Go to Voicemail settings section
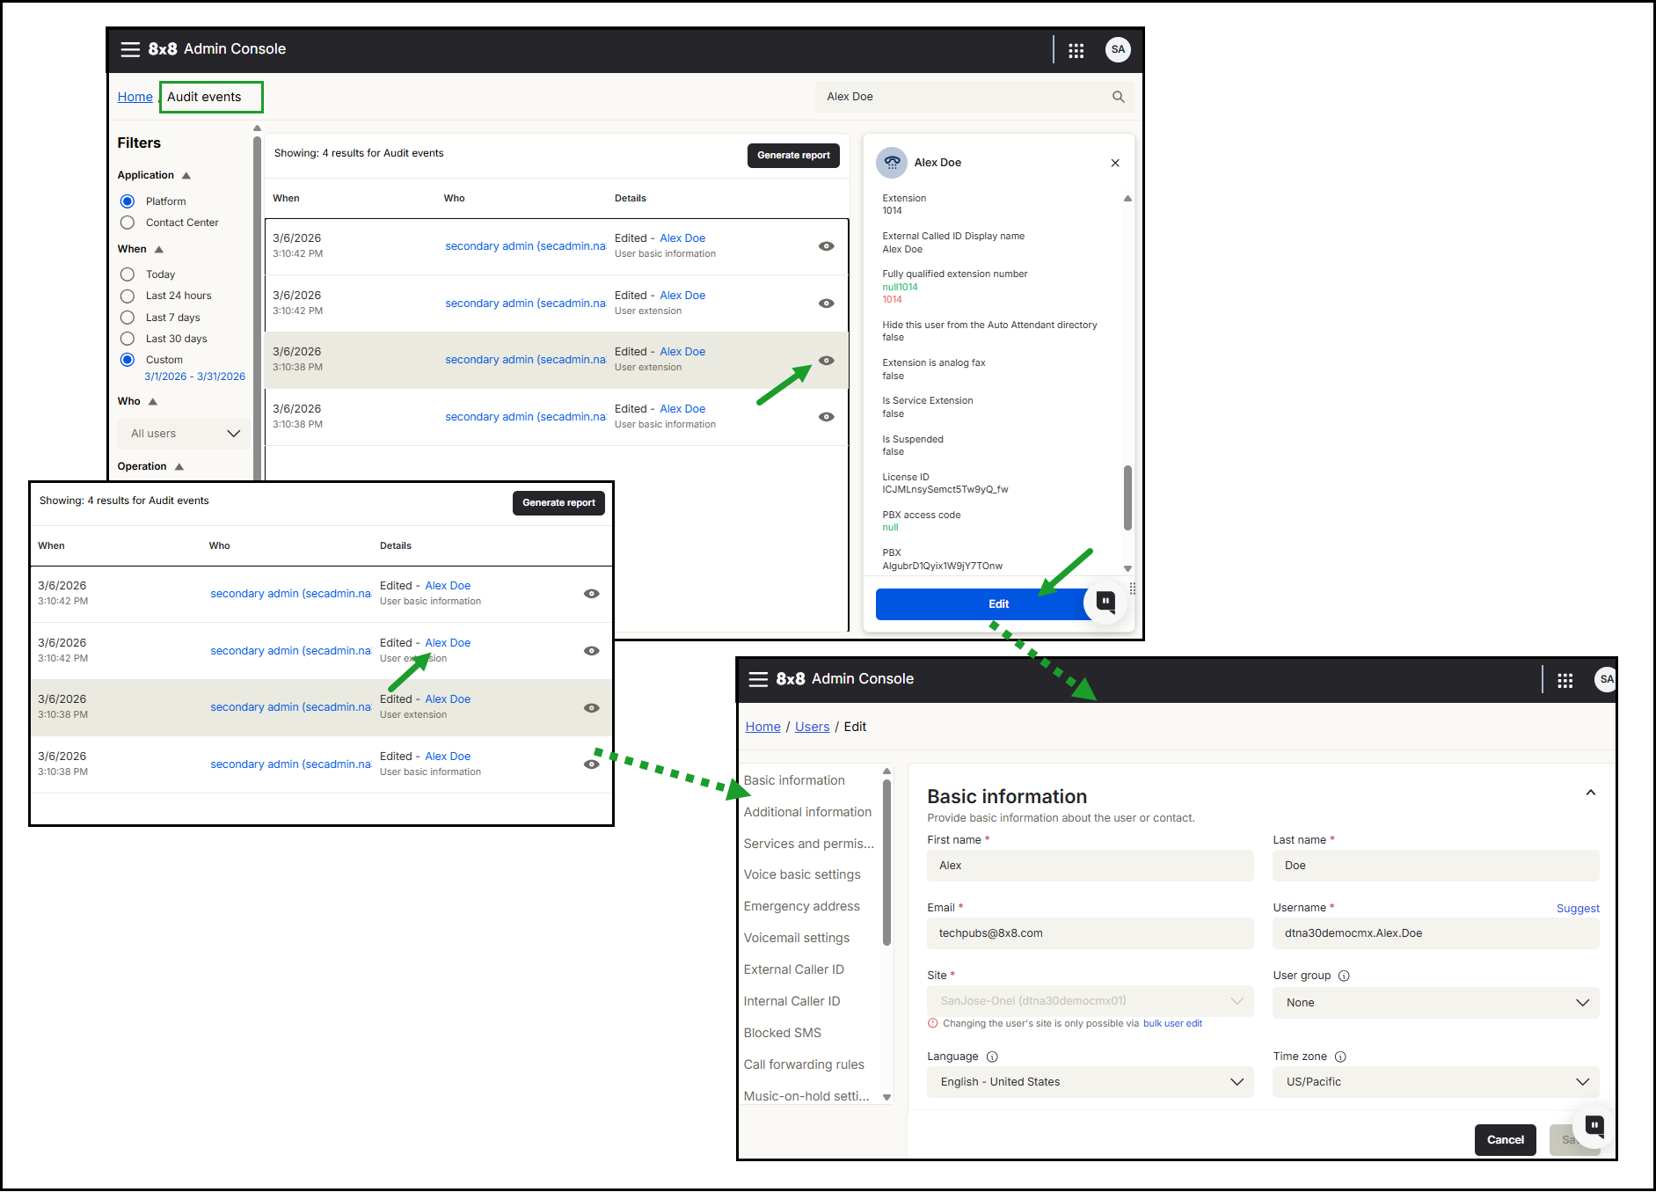The width and height of the screenshot is (1656, 1192). click(x=797, y=938)
